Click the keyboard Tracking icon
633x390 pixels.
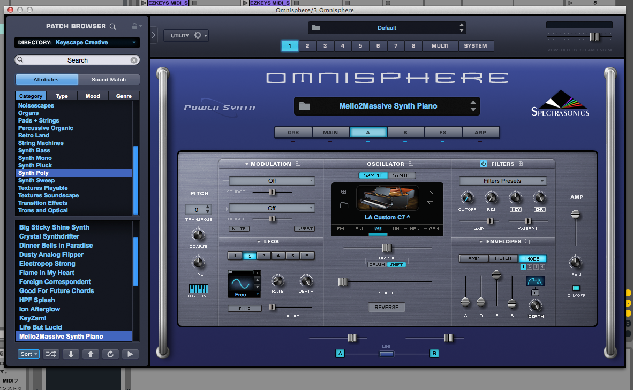[198, 289]
